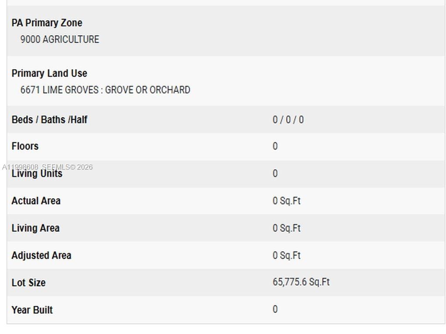Click the PA Primary Zone heading
This screenshot has width=446, height=334.
[47, 23]
